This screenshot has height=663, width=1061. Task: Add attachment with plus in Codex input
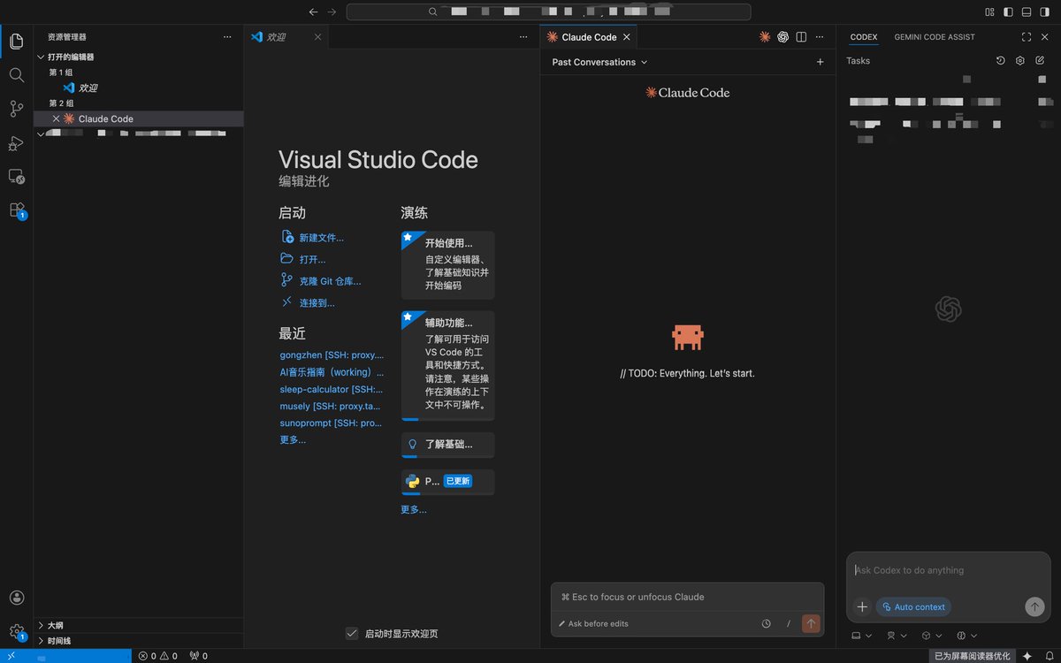pos(862,607)
